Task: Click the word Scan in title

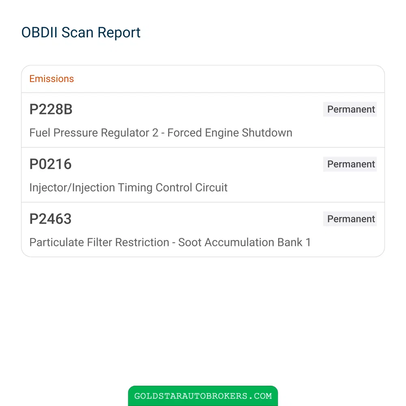Action: point(77,32)
